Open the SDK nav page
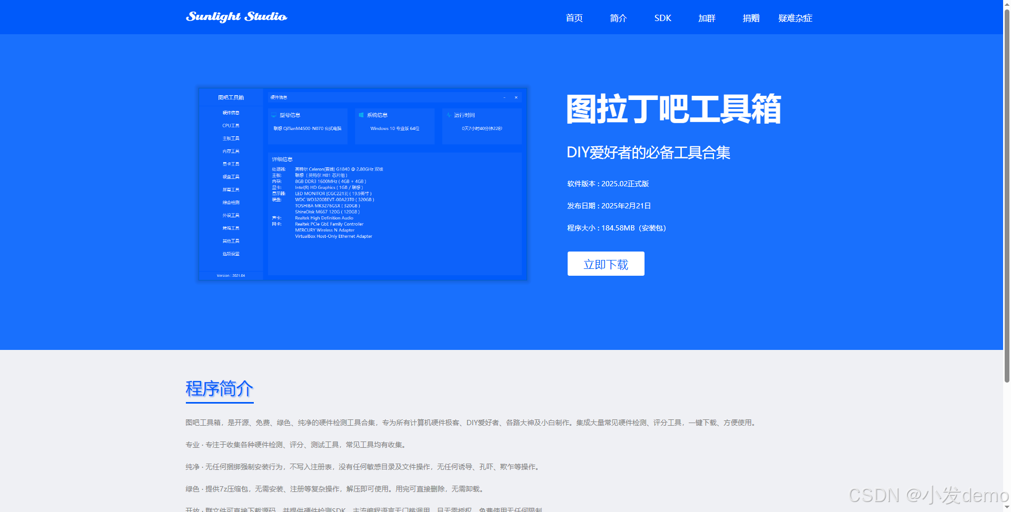This screenshot has width=1011, height=512. pyautogui.click(x=662, y=18)
